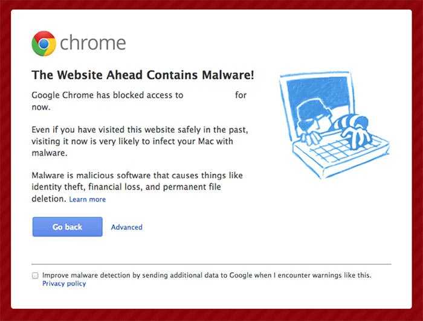Click the "Malware is malicious software" paragraph

(x=137, y=187)
